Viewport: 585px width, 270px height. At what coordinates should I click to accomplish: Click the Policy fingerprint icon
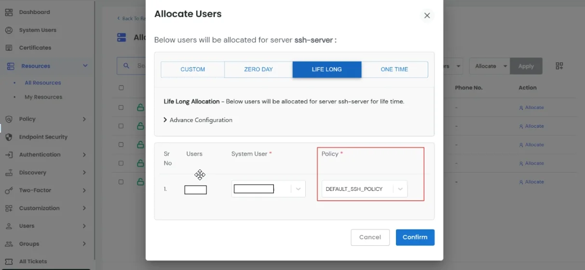click(x=9, y=119)
